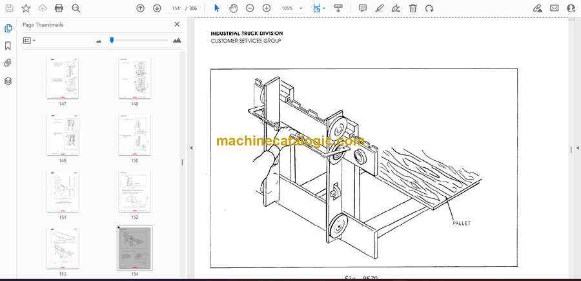Image resolution: width=581 pixels, height=281 pixels.
Task: Select page 150 thumbnail
Action: pyautogui.click(x=134, y=135)
